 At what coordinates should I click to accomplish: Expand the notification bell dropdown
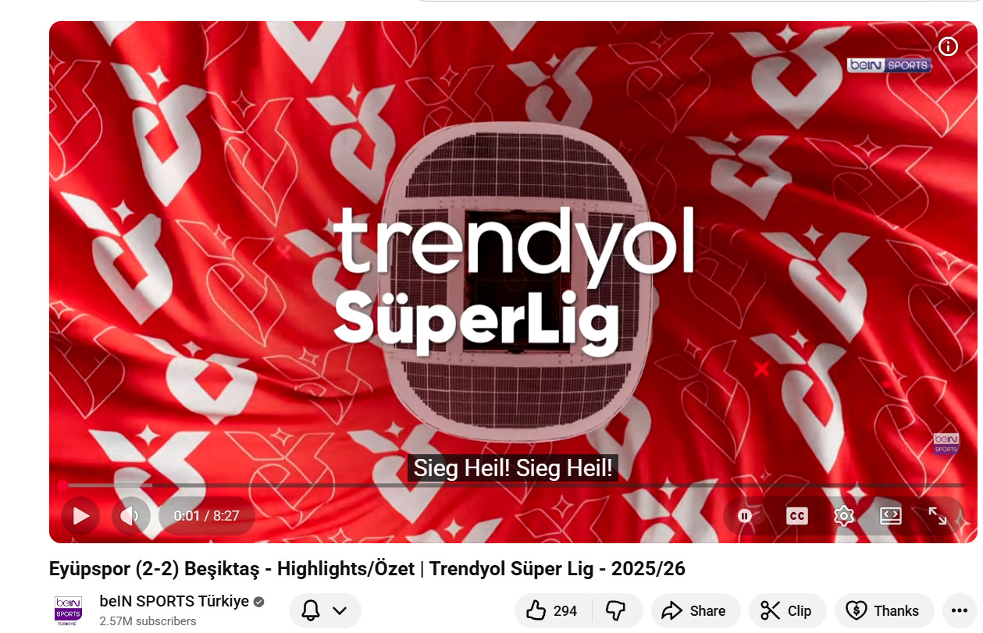tap(325, 611)
